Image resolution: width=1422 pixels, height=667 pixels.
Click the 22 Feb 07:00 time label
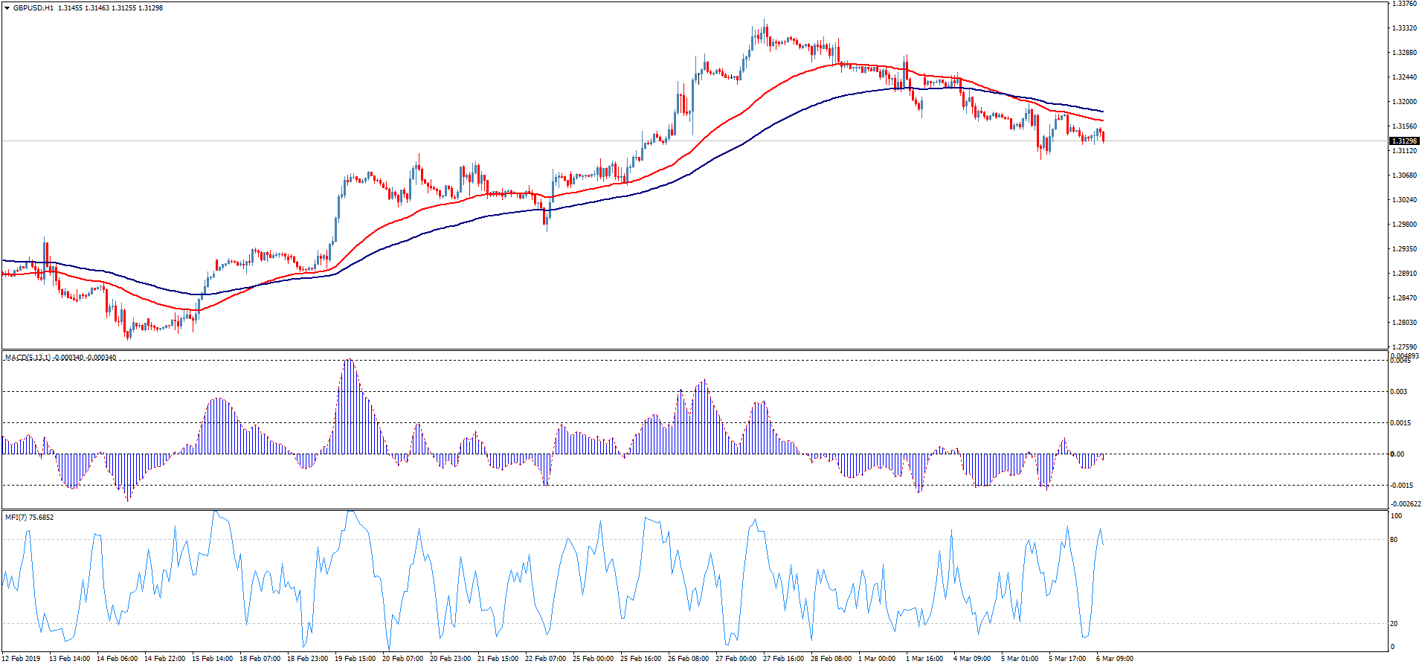click(545, 659)
